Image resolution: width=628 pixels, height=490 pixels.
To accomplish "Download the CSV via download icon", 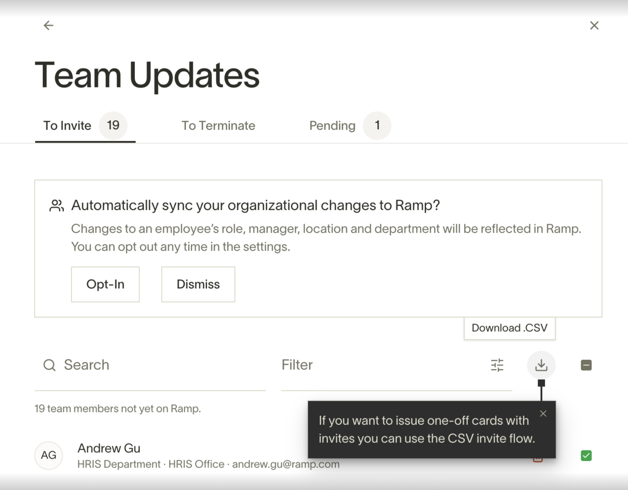I will pos(541,365).
